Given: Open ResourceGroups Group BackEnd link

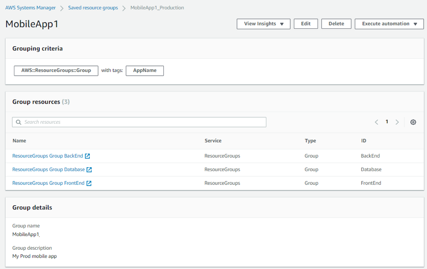Looking at the screenshot, I should pyautogui.click(x=48, y=156).
